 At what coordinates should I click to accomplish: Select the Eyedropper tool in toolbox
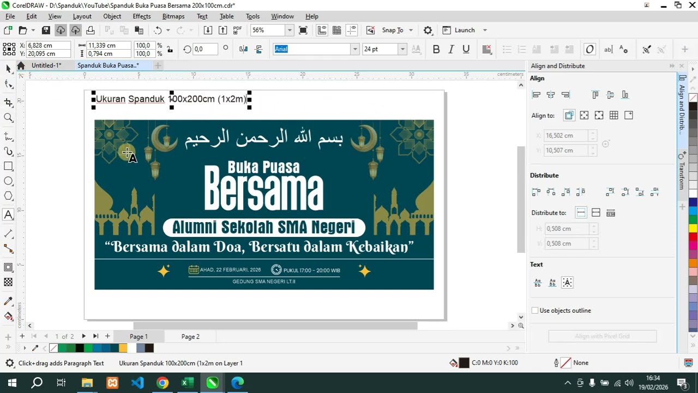tap(8, 301)
